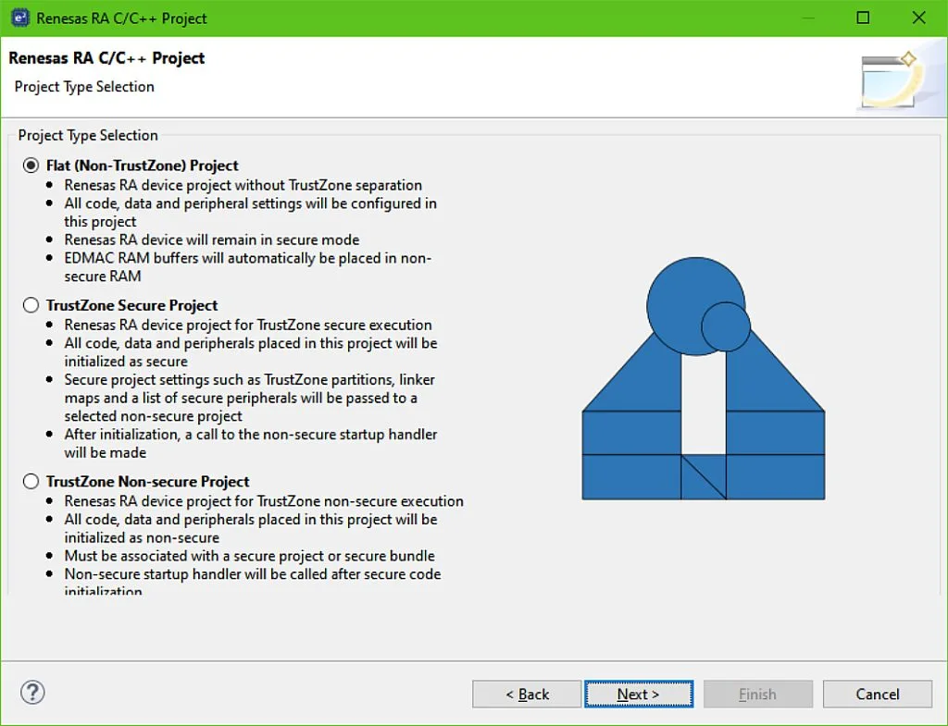This screenshot has height=726, width=948.
Task: Proceed with the Next button
Action: (x=639, y=694)
